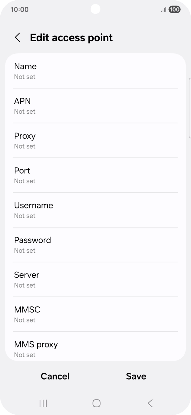Tap the signal strength icon
191x415 pixels.
164,9
